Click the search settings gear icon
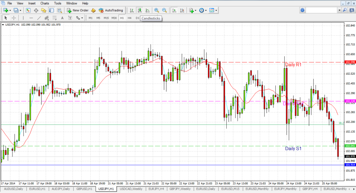356x193 pixels. pos(302,10)
